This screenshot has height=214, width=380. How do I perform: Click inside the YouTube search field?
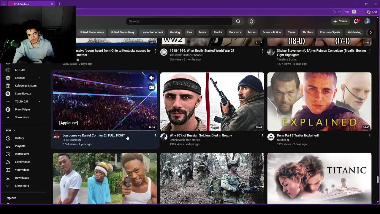179,21
